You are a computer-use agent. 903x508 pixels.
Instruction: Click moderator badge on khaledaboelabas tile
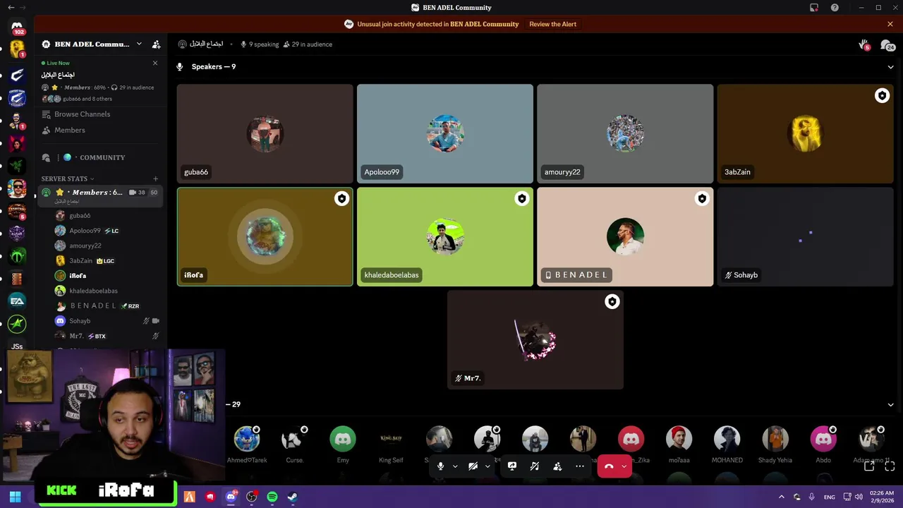pyautogui.click(x=521, y=199)
